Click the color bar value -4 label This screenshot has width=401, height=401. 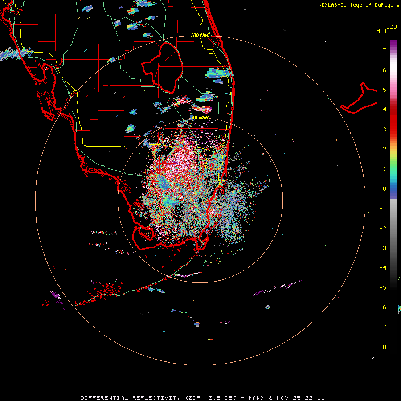pos(383,267)
